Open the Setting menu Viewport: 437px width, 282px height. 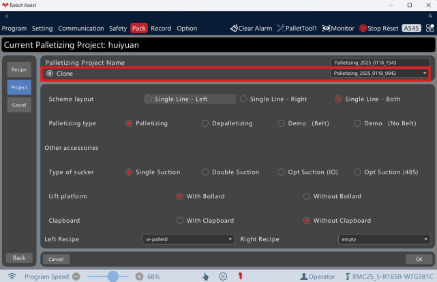42,29
